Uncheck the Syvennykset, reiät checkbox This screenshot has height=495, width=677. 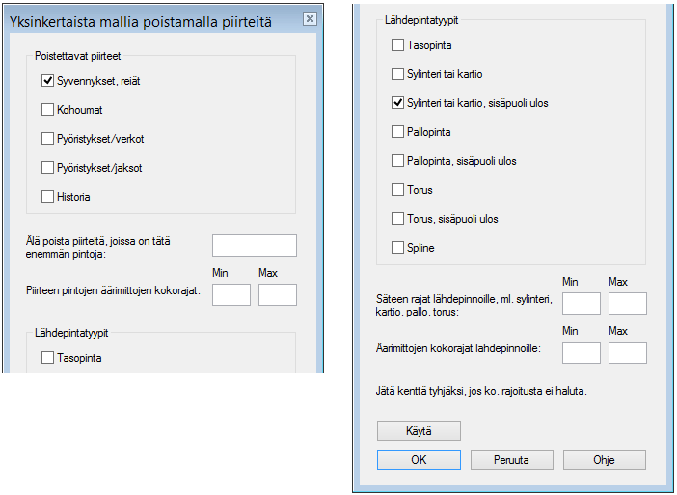[48, 81]
